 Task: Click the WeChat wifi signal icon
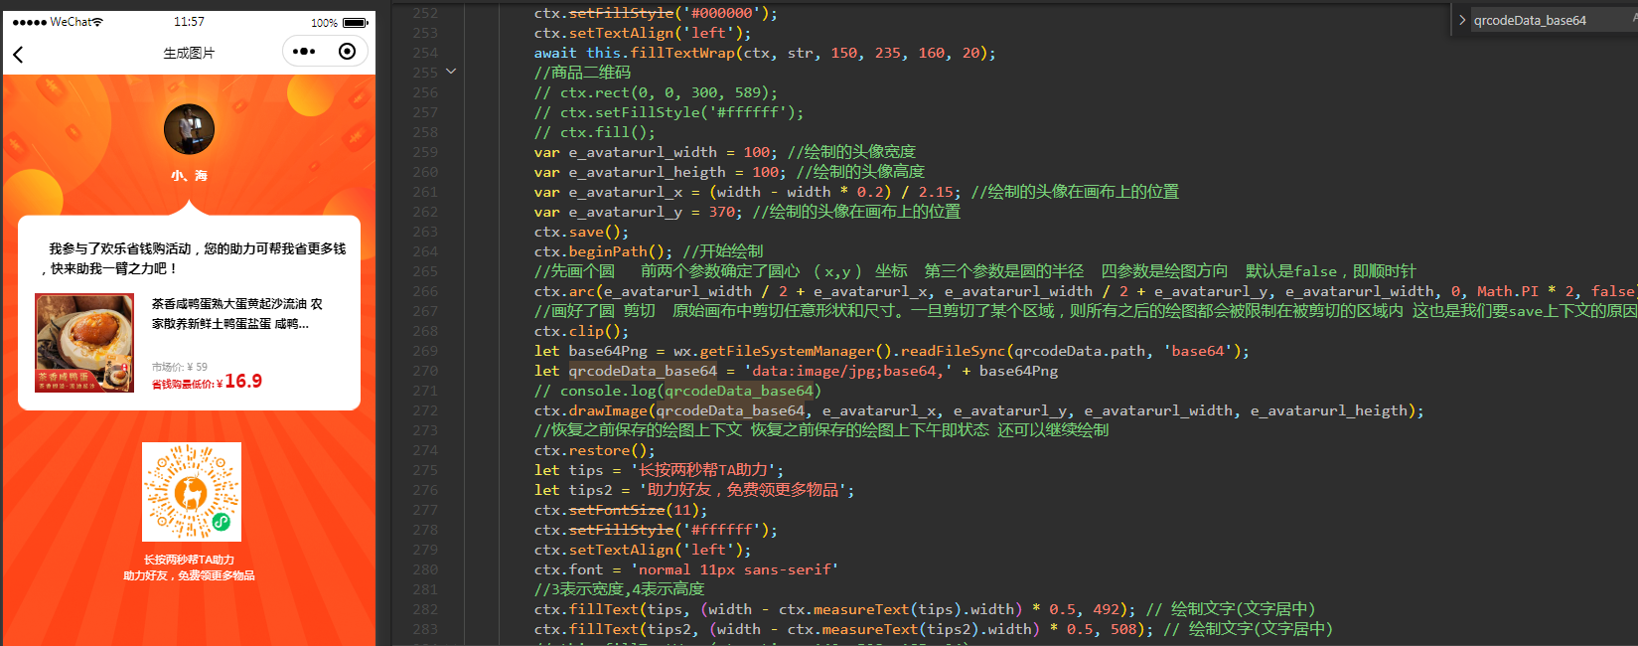[x=97, y=22]
